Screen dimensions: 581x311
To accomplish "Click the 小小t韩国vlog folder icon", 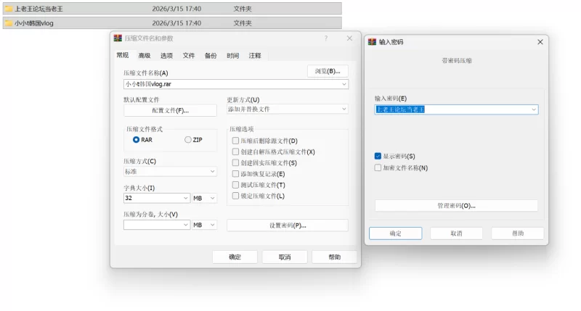I will point(8,23).
